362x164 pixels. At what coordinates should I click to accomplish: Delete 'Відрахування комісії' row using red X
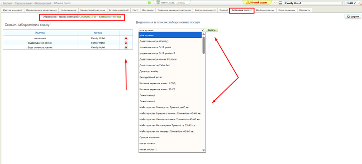coord(126,43)
